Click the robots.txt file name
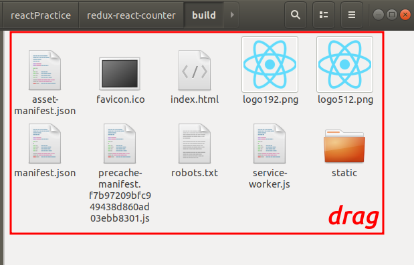The width and height of the screenshot is (414, 265). point(195,173)
